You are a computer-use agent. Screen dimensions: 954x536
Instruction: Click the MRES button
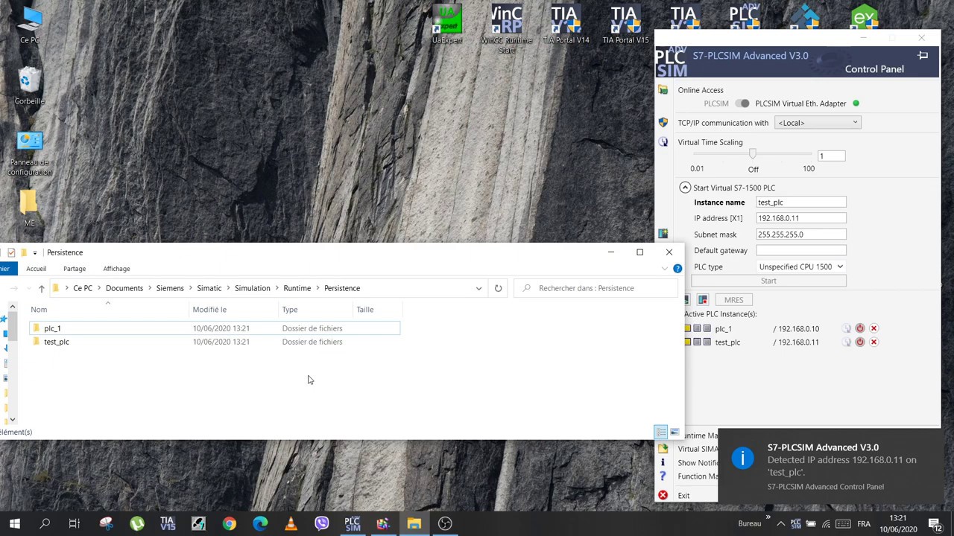coord(733,300)
